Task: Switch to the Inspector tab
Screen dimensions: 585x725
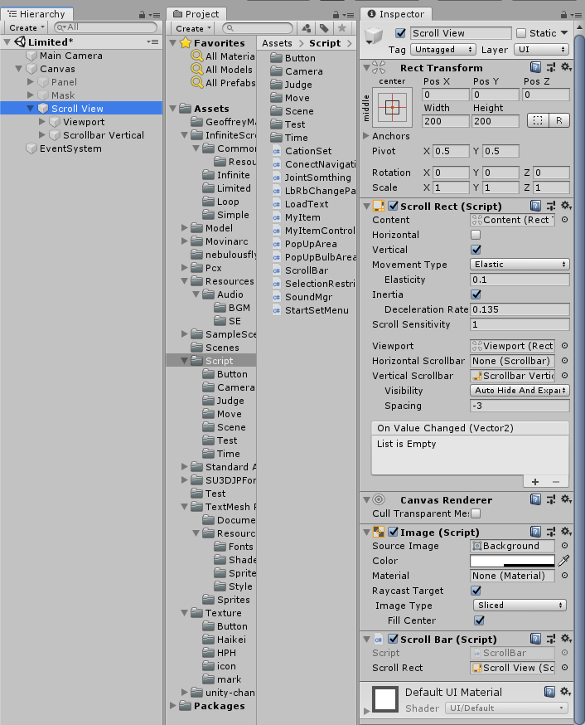Action: pos(395,14)
